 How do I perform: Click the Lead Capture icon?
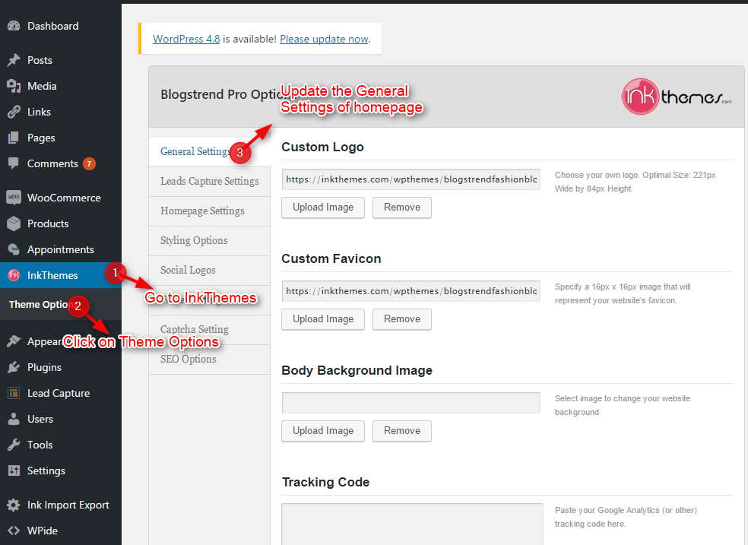pos(14,393)
